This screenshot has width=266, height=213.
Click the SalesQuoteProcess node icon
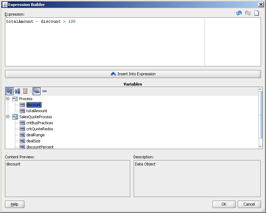coord(15,117)
